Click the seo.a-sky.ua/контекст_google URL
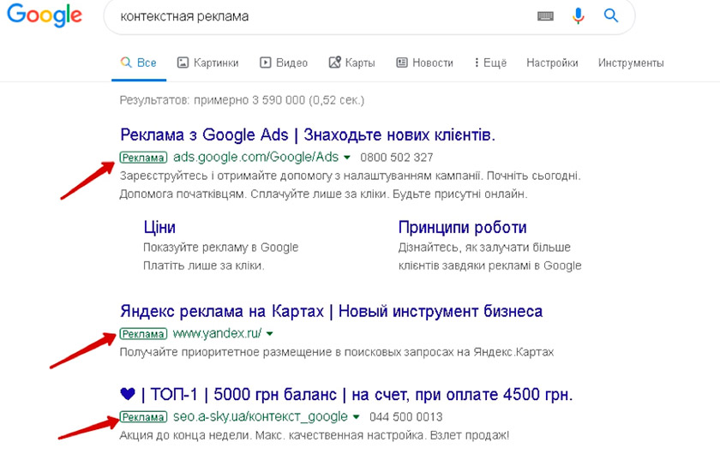This screenshot has width=720, height=460. point(261,417)
